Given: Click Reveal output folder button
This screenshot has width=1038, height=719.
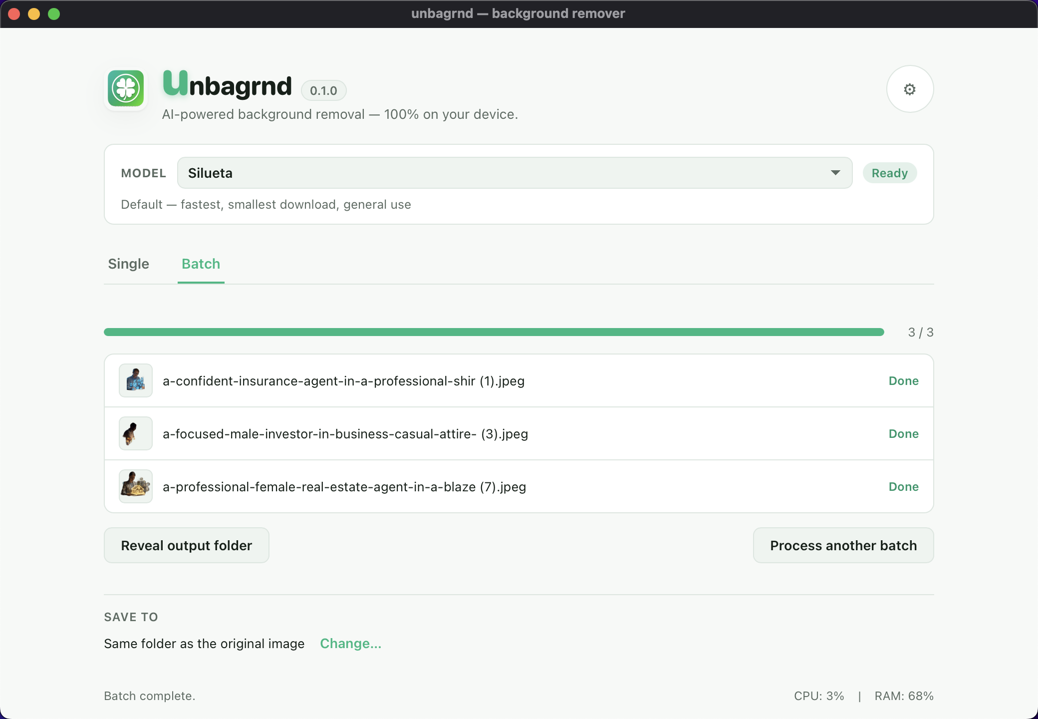Looking at the screenshot, I should pyautogui.click(x=187, y=545).
